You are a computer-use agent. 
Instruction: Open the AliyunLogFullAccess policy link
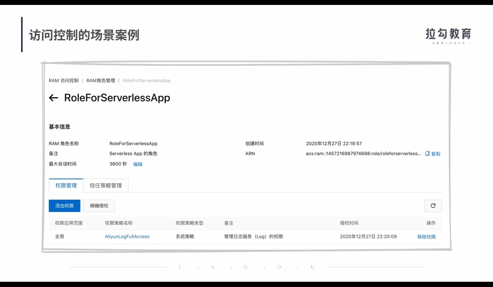click(127, 237)
